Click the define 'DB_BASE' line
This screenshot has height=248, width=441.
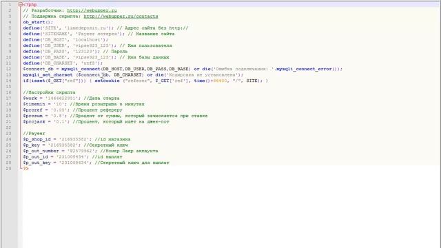96,57
